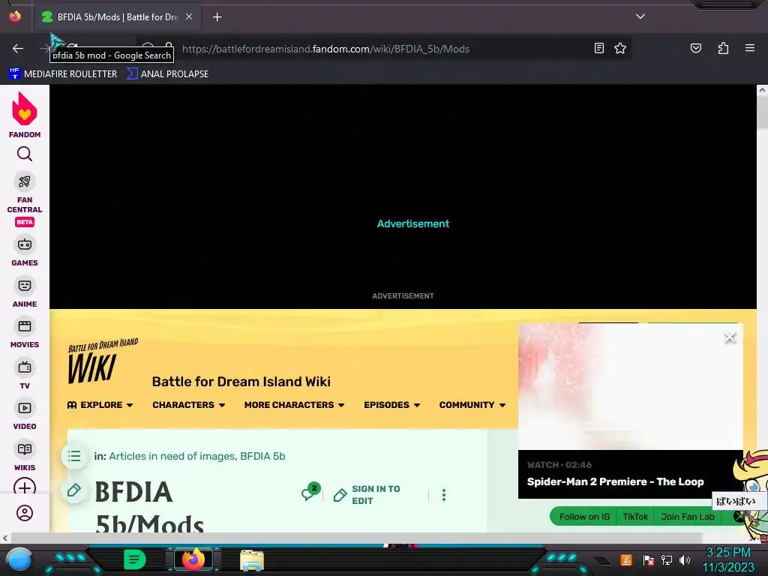Click the taskbar clock showing 3:25 PM

728,559
